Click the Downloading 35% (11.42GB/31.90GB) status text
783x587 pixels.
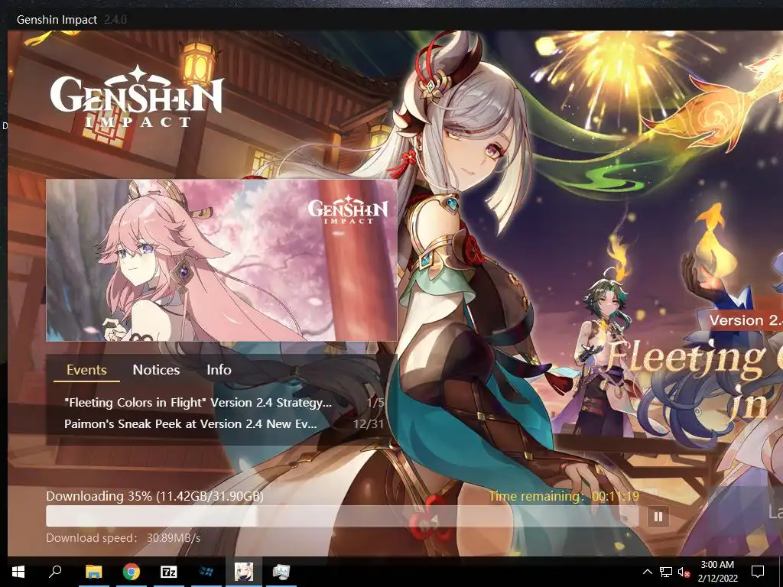pos(154,496)
